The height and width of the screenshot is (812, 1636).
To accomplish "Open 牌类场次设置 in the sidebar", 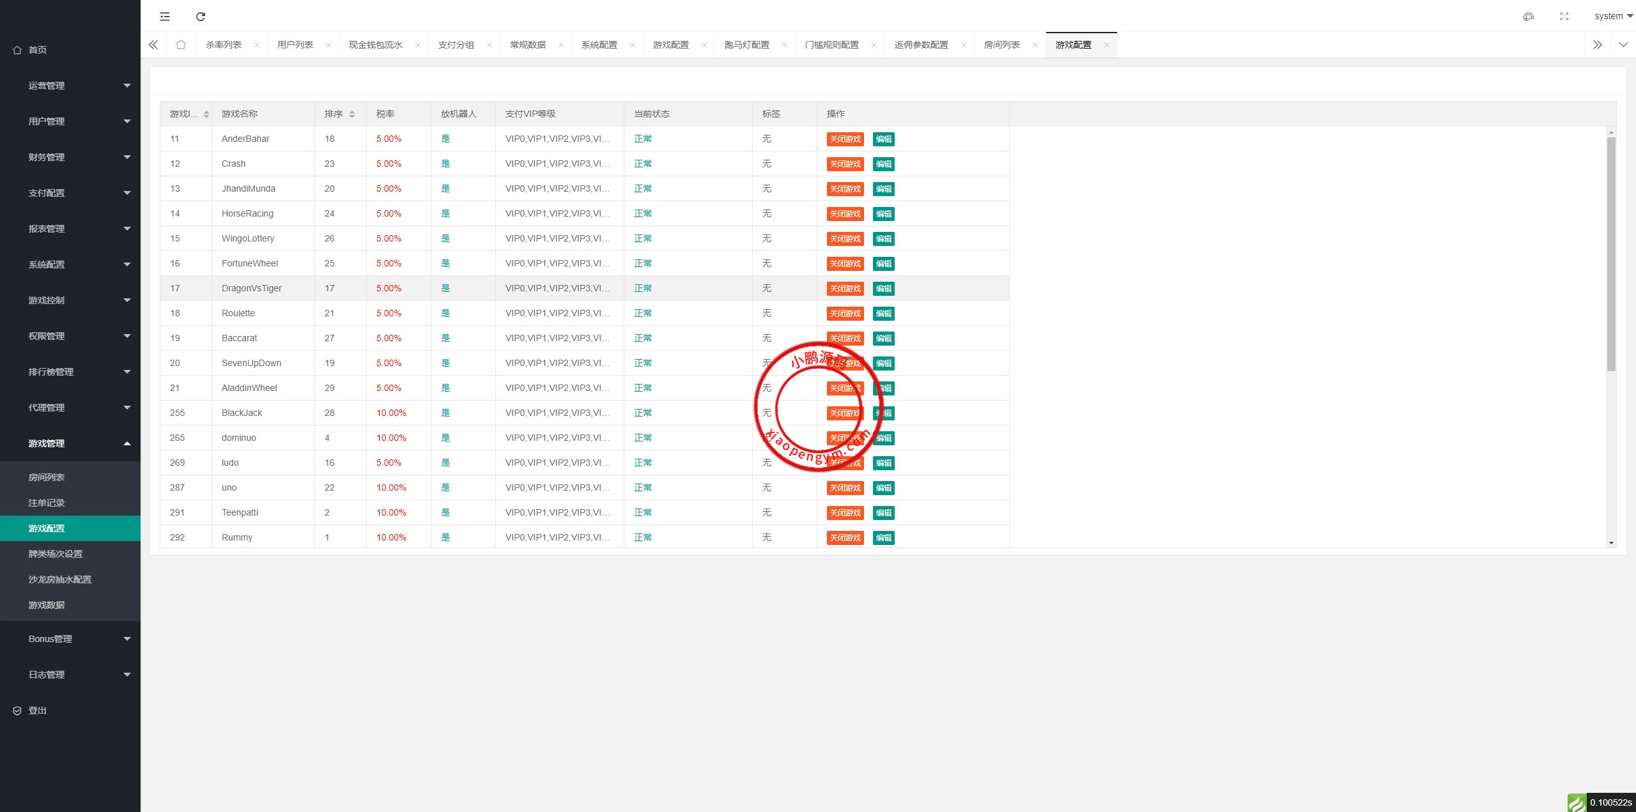I will point(56,554).
